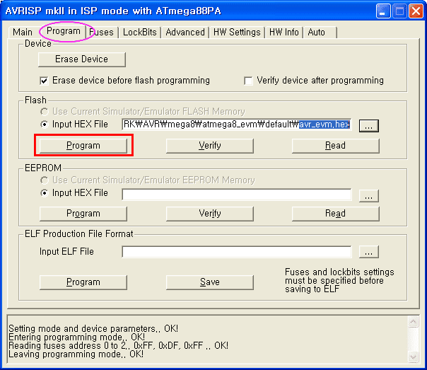The height and width of the screenshot is (370, 427).
Task: Browse for EEPROM HEX file with ellipsis button
Action: point(369,196)
